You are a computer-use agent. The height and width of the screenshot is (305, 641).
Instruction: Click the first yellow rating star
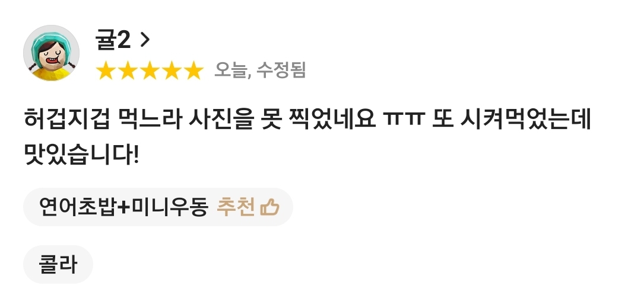click(106, 70)
